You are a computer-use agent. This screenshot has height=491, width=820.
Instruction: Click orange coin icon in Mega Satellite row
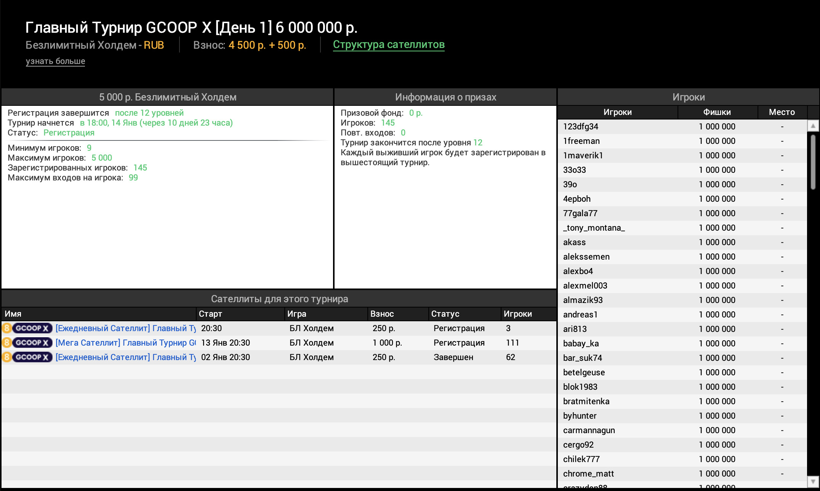pyautogui.click(x=7, y=343)
